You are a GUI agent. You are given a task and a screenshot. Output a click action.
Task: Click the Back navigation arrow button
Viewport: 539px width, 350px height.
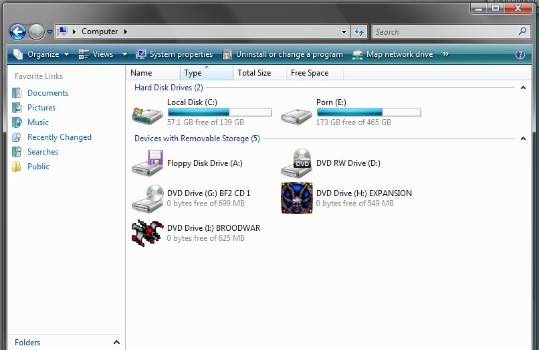coord(18,31)
